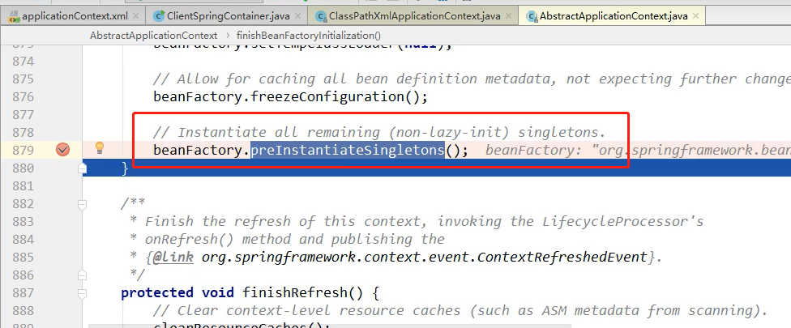This screenshot has width=791, height=328.
Task: Click the lightbulb intention icon on line 879
Action: point(100,147)
